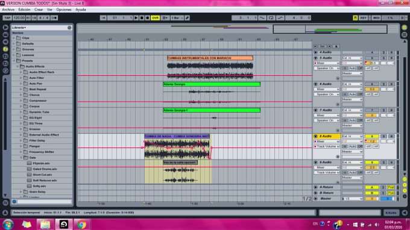The width and height of the screenshot is (410, 230).
Task: Click the 120.00 tempo field
Action: 19,17
